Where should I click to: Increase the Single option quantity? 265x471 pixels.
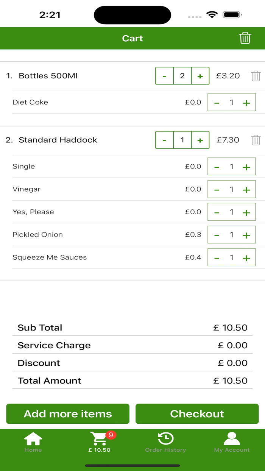(246, 167)
